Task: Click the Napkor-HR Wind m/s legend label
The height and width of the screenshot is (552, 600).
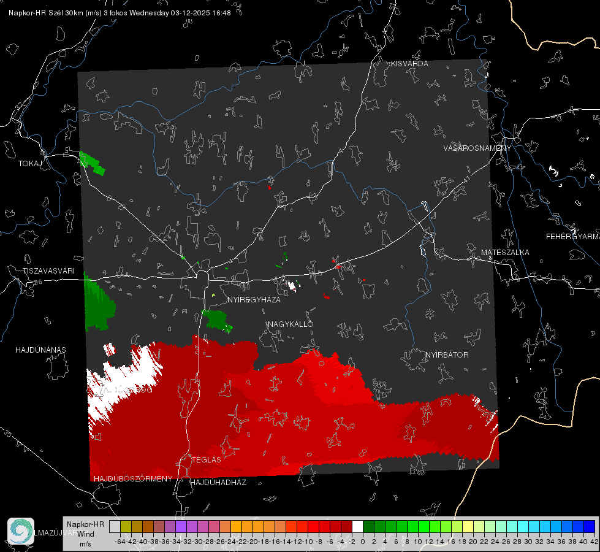Action: point(85,534)
